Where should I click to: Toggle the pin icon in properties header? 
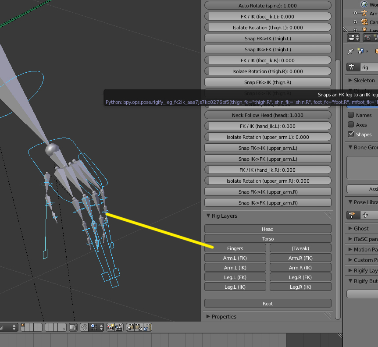[350, 51]
